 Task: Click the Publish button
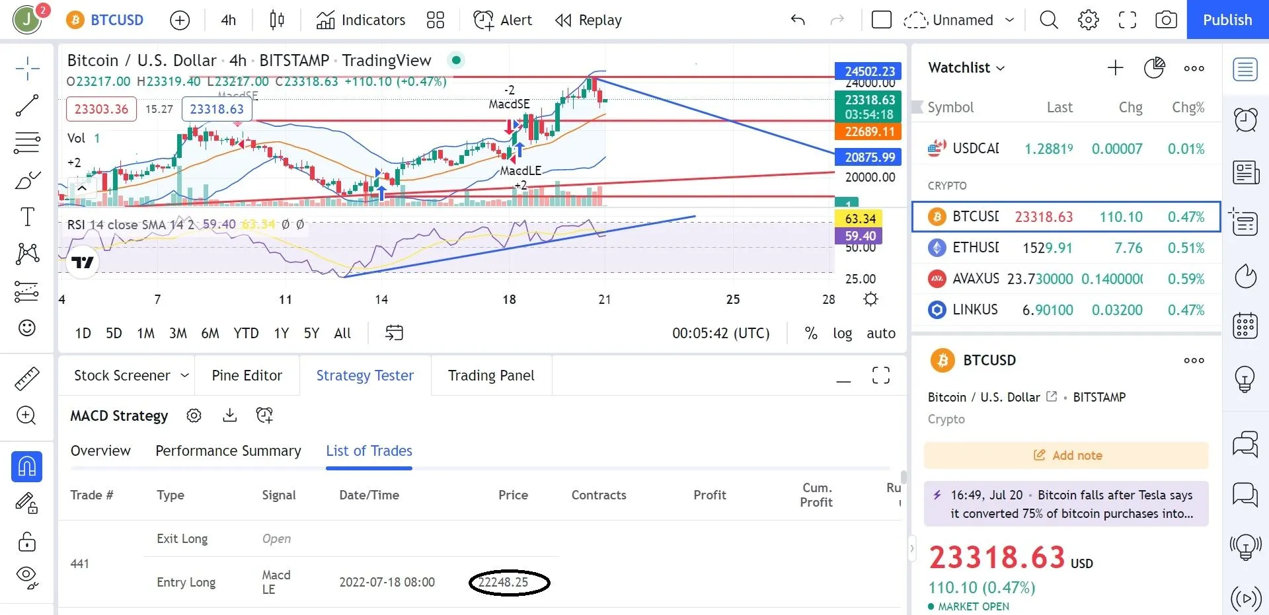tap(1227, 20)
